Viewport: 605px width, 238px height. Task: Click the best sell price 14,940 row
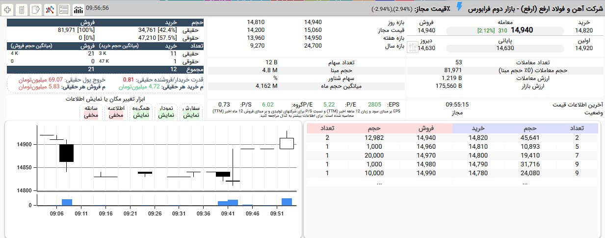coord(426,138)
